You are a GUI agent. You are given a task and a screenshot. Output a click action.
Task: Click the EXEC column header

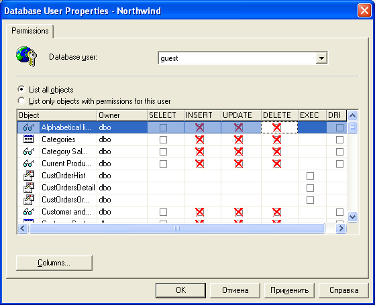(x=312, y=115)
